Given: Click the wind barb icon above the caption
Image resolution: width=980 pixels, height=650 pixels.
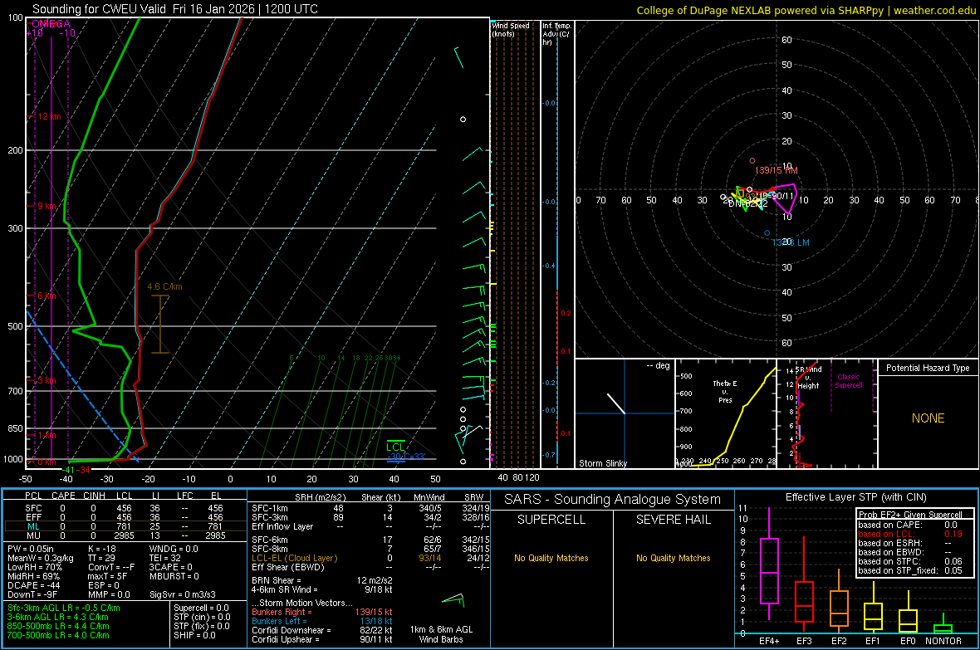Looking at the screenshot, I should 453,601.
